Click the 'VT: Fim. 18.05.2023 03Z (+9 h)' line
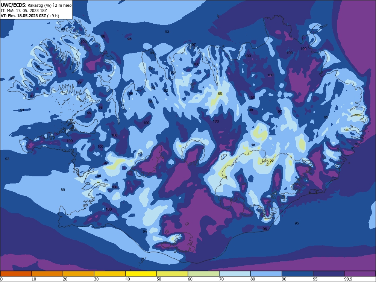This screenshot has height=282, width=376. [x=30, y=16]
